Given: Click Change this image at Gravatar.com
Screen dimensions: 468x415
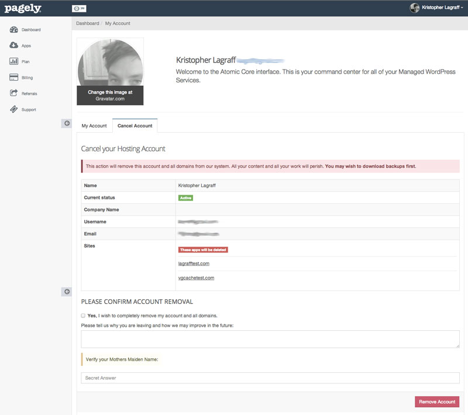Looking at the screenshot, I should click(x=110, y=95).
